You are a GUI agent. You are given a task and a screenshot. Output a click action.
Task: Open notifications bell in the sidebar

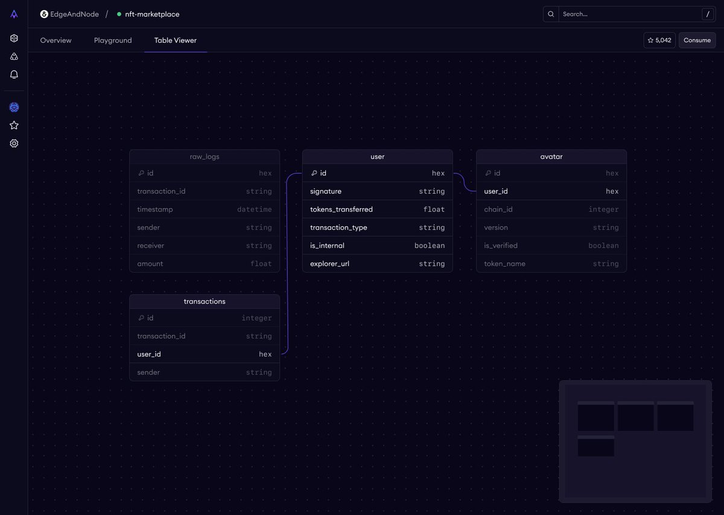pos(14,74)
